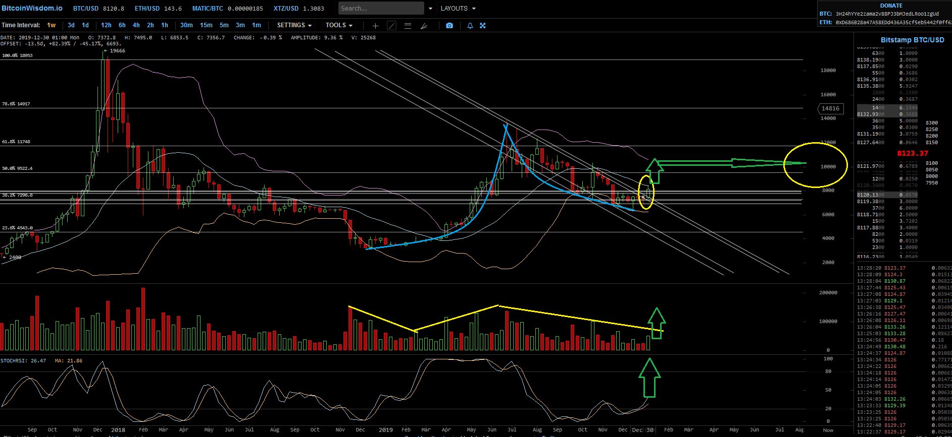
Task: Click the camera screenshot icon
Action: click(449, 26)
